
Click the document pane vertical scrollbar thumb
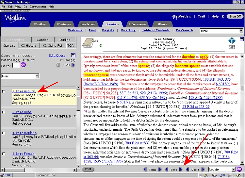coord(242,88)
